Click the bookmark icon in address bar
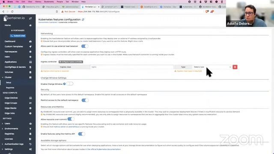The height and width of the screenshot is (154, 274). tap(57, 12)
